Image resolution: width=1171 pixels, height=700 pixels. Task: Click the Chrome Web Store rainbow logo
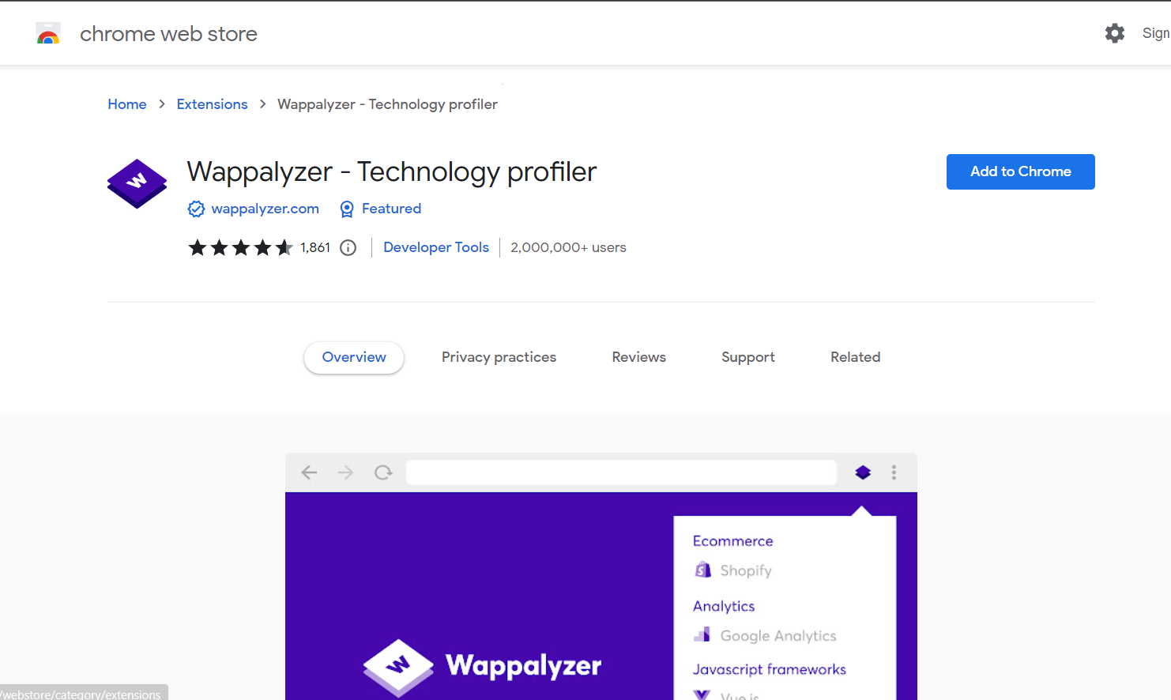48,34
